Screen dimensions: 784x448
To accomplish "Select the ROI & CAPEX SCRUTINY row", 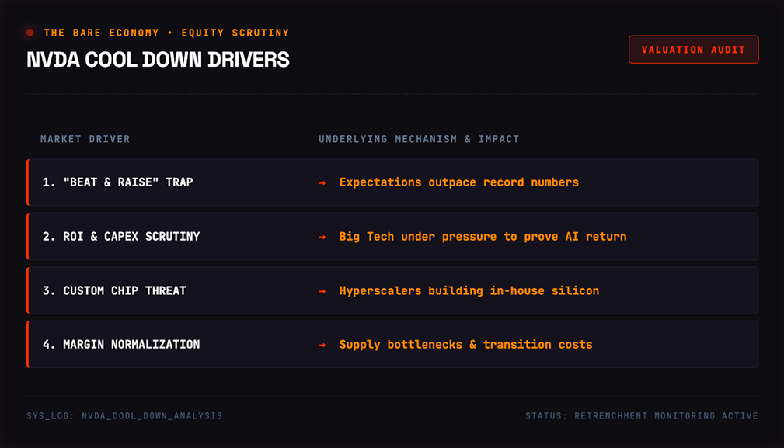I will coord(392,236).
